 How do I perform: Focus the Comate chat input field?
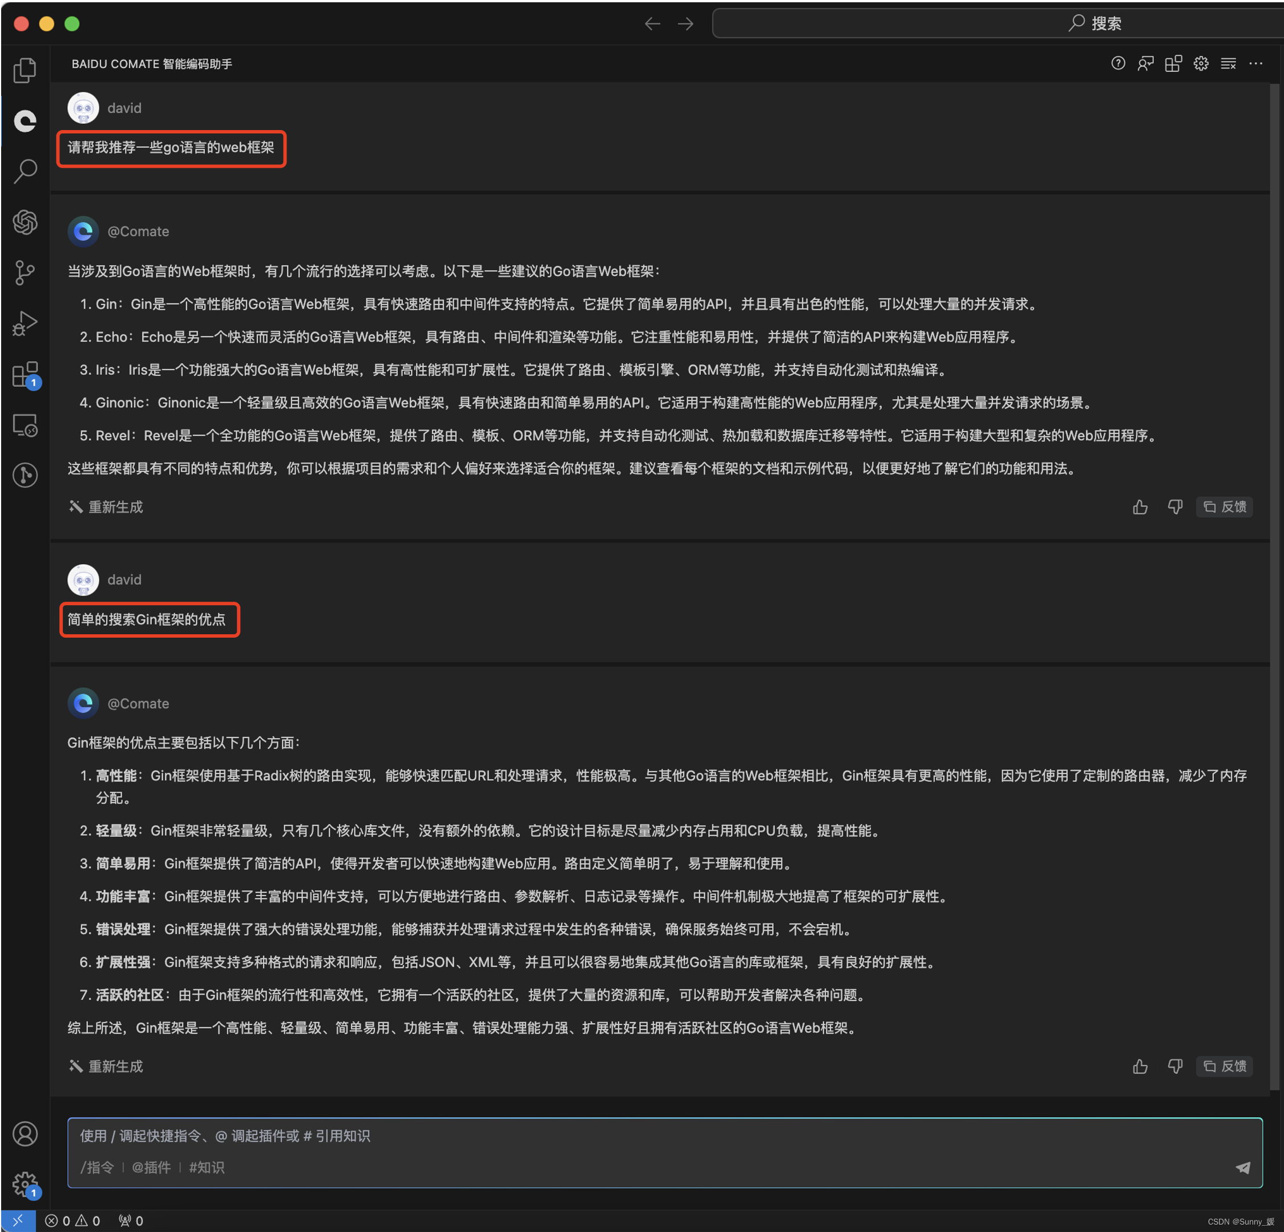coord(589,1136)
